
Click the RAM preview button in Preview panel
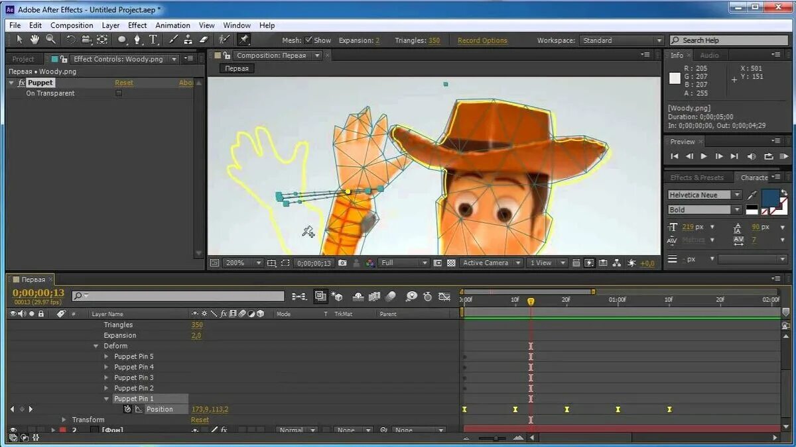click(784, 156)
